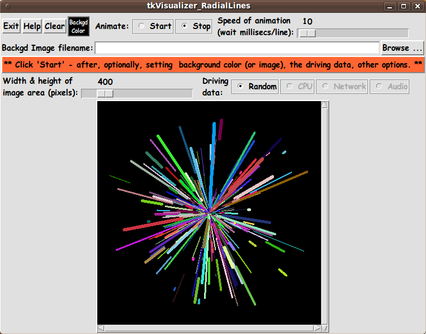
Task: Choose Audio as driving data
Action: pos(389,87)
